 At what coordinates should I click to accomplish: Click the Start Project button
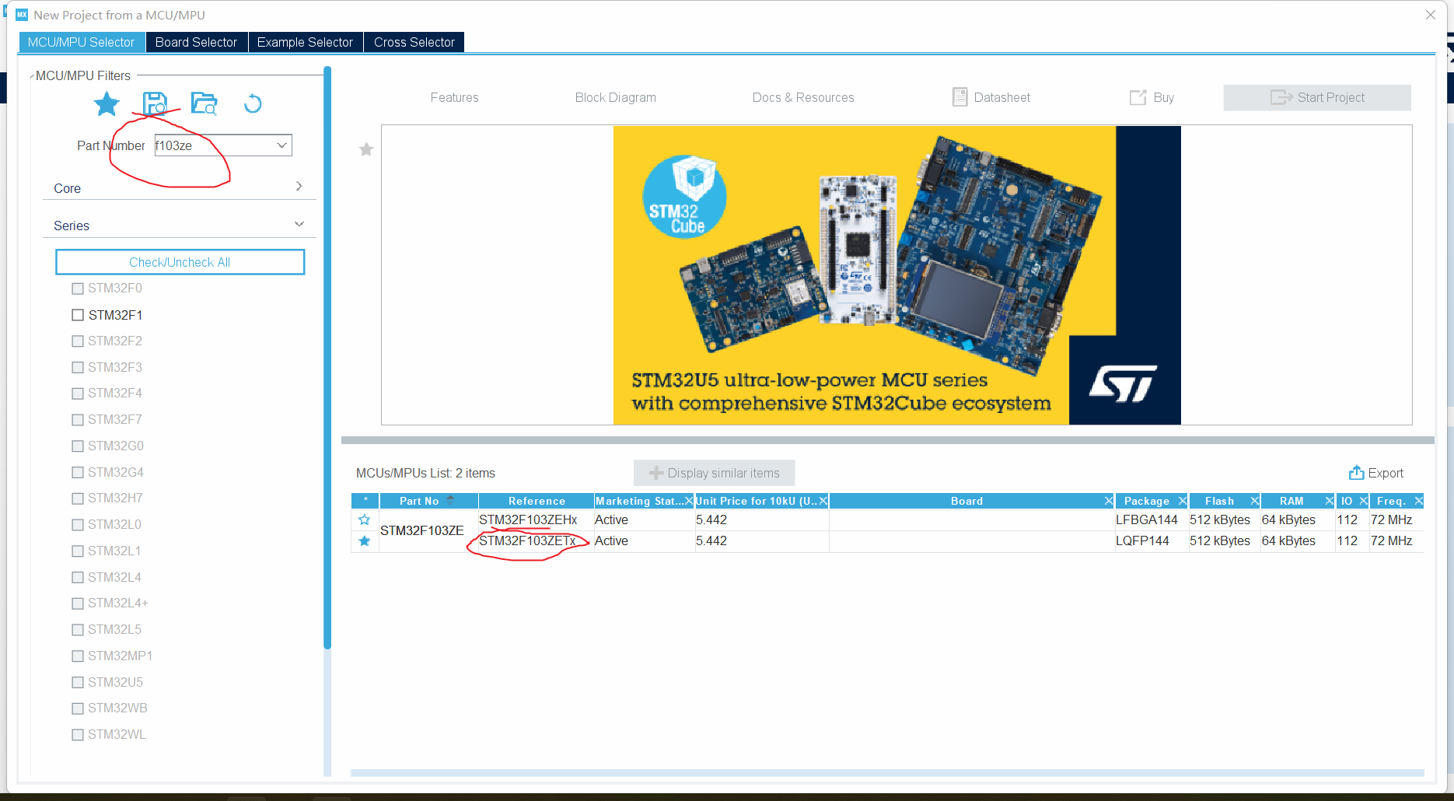click(1317, 97)
